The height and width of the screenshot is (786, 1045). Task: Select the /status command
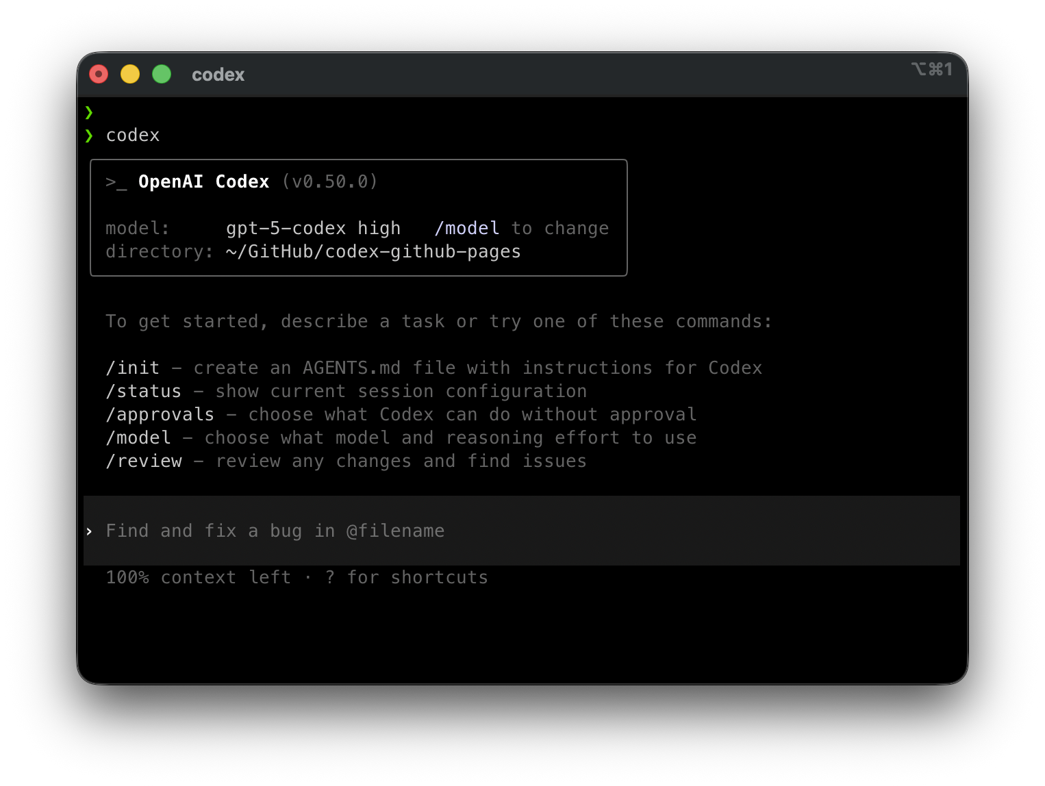[143, 391]
